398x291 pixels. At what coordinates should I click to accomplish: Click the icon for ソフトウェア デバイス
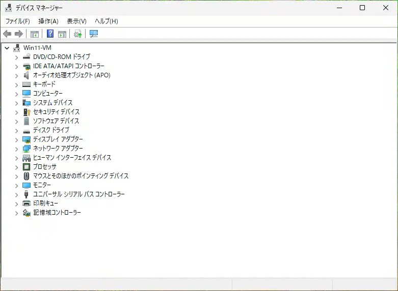tap(26, 121)
